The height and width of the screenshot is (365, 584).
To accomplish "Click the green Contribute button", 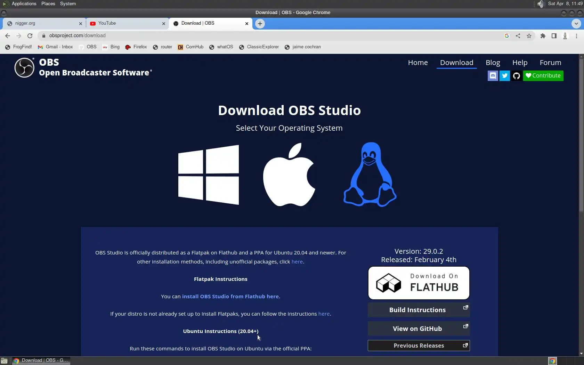I will (543, 76).
